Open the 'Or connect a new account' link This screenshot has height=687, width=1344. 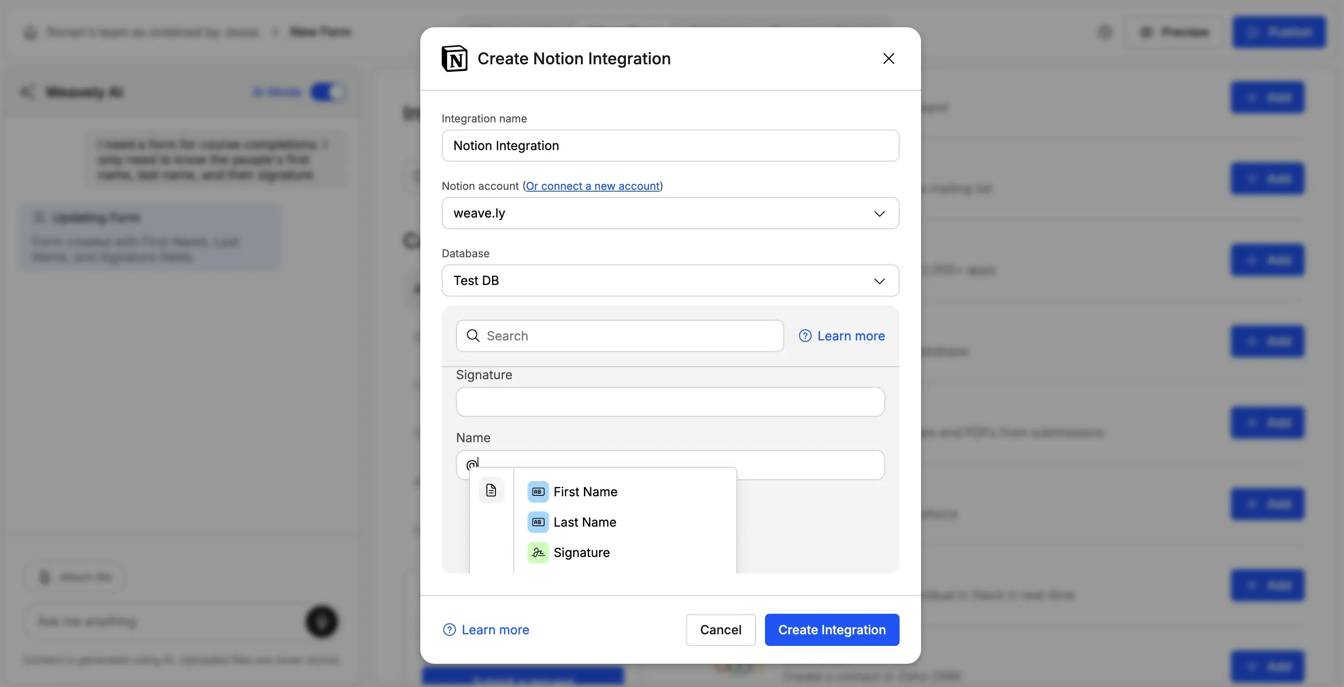(x=592, y=185)
